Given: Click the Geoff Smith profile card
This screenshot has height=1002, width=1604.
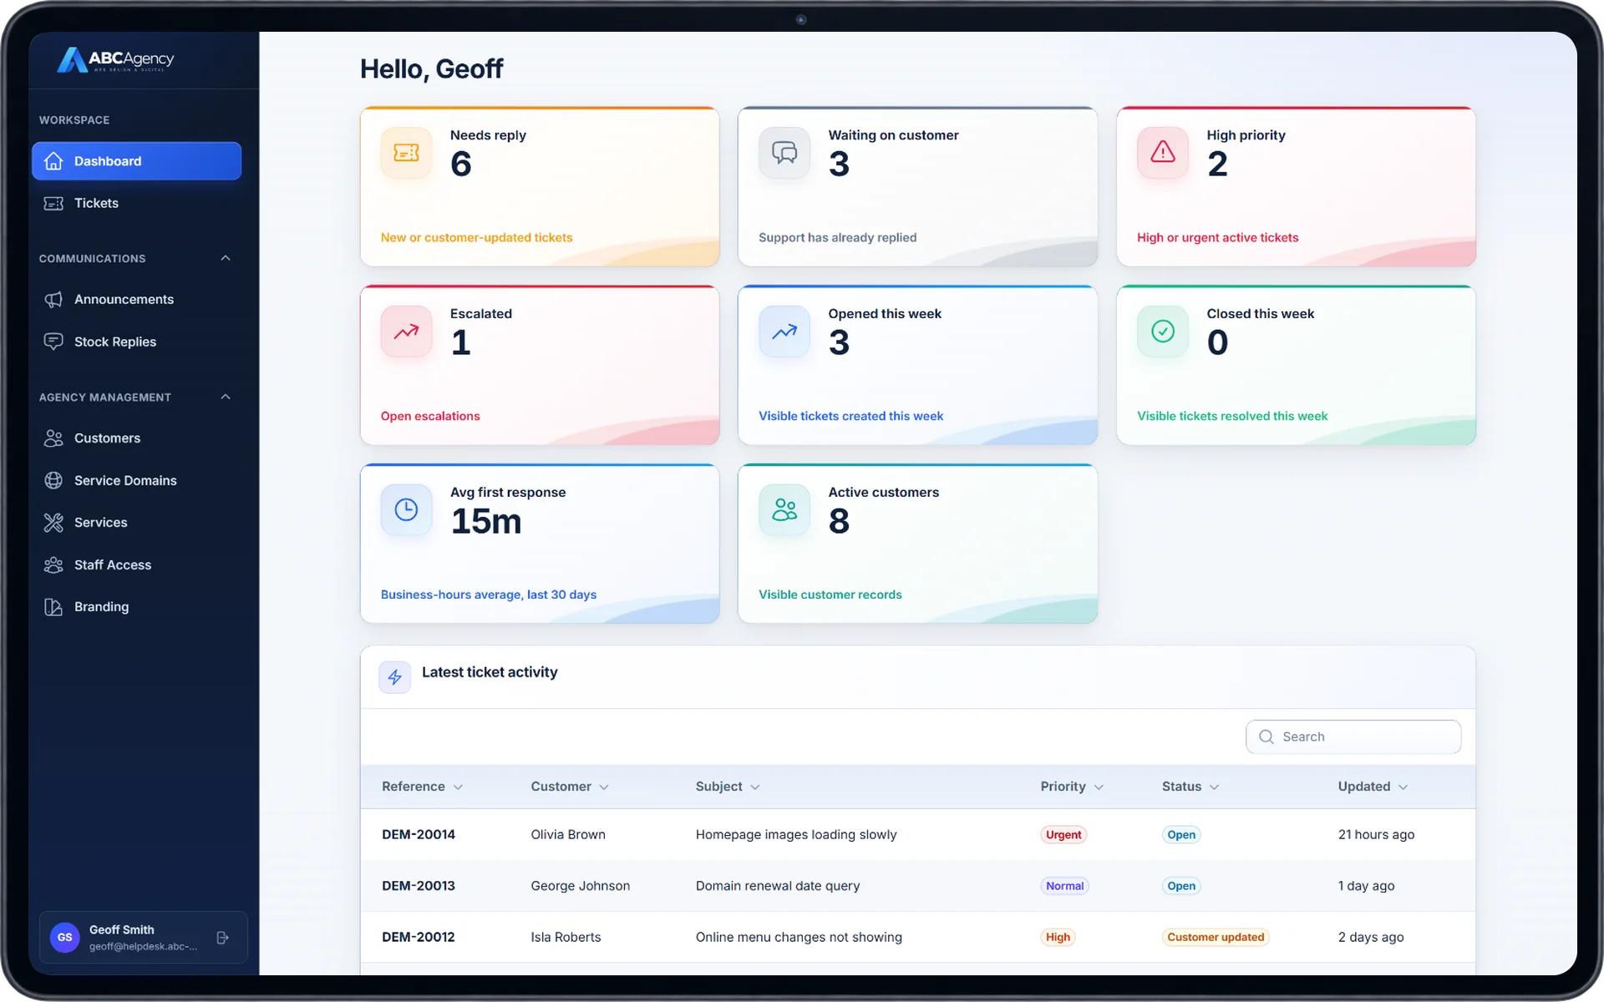Looking at the screenshot, I should (143, 938).
